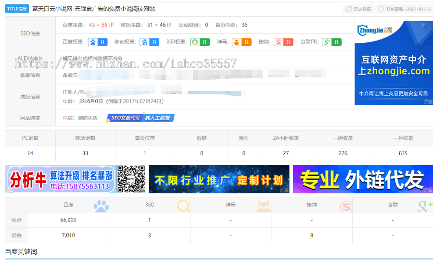This screenshot has width=433, height=260.
Task: Open the 互联网资产中介 zhongjie.com ad
Action: click(394, 63)
